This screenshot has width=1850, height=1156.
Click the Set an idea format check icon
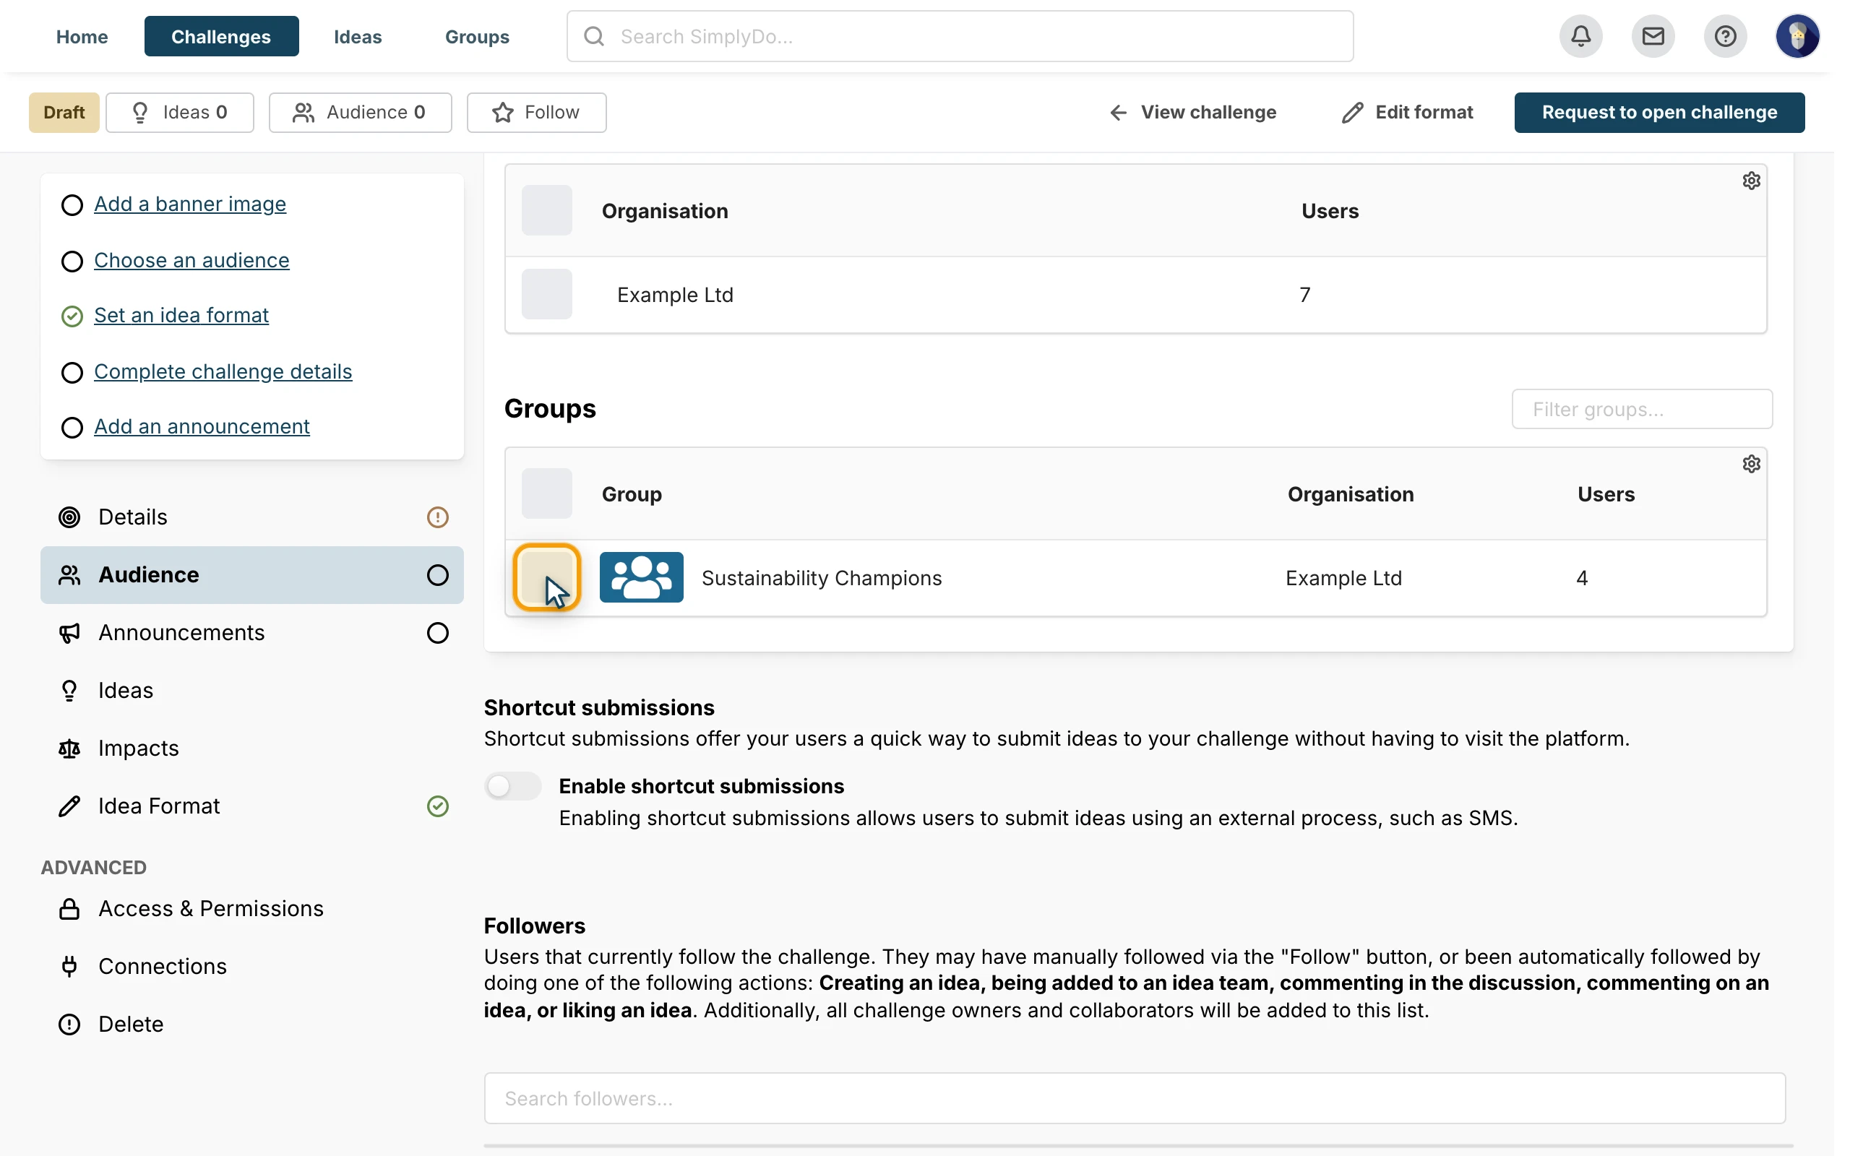point(72,316)
